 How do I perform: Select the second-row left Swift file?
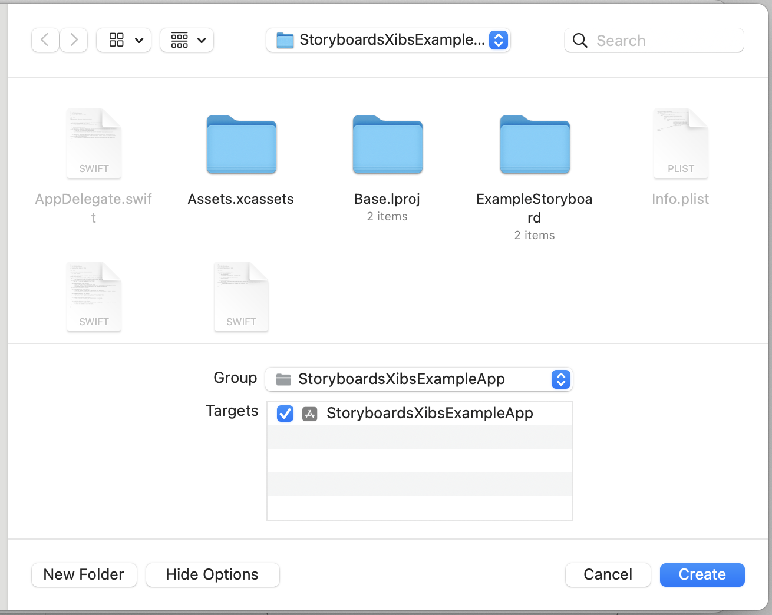94,297
